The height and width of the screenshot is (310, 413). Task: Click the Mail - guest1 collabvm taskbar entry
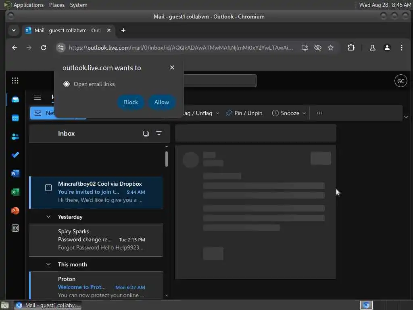click(48, 305)
